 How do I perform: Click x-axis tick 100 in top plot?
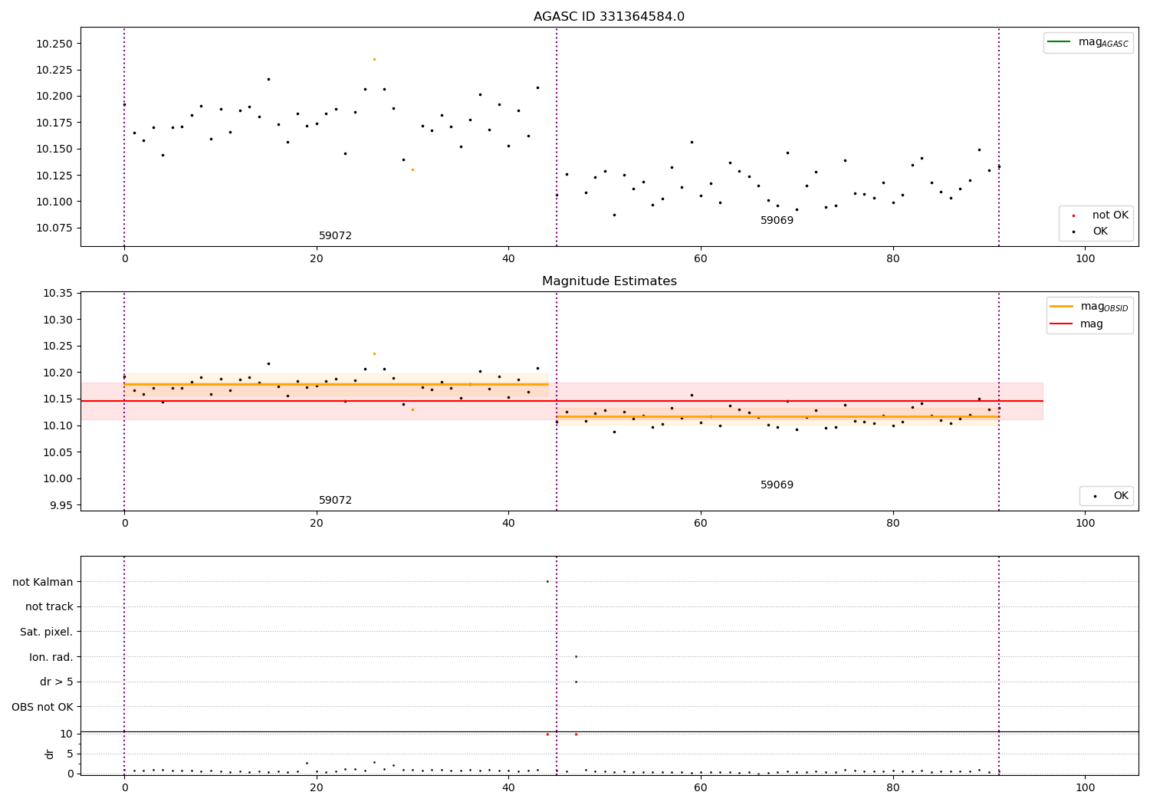tap(1085, 258)
